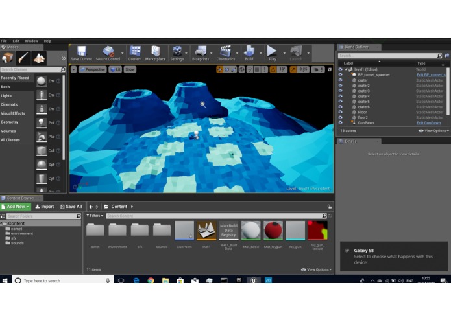The width and height of the screenshot is (451, 320).
Task: Open the Perspective view mode menu
Action: (92, 69)
